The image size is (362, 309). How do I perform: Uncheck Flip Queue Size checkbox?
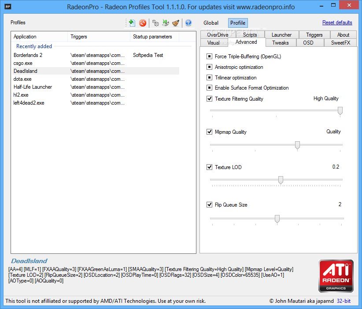click(209, 204)
